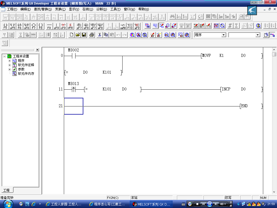
Task: Delete vertical line with cF10 tool
Action: pos(70,26)
